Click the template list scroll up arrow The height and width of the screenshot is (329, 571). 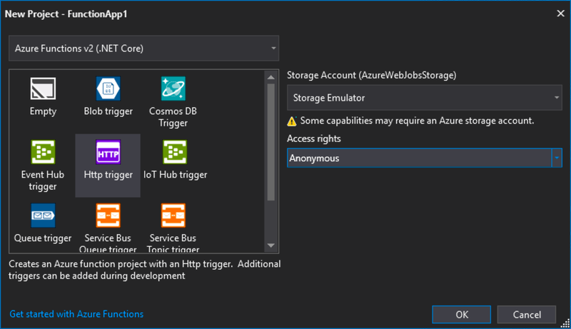(x=271, y=77)
